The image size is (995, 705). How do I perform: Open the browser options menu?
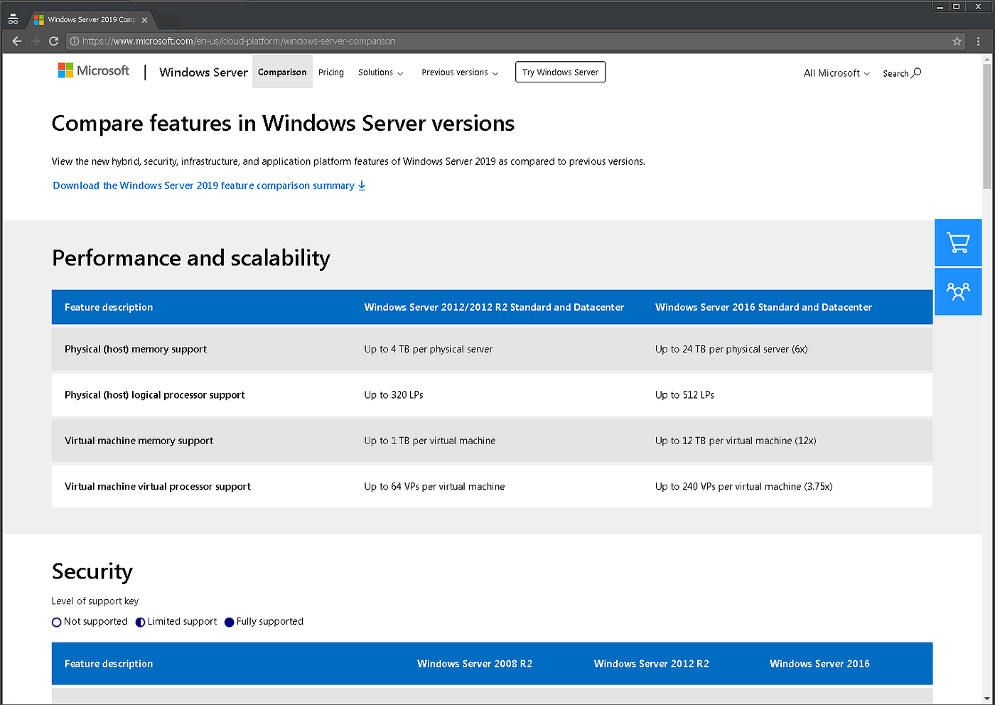pyautogui.click(x=978, y=41)
